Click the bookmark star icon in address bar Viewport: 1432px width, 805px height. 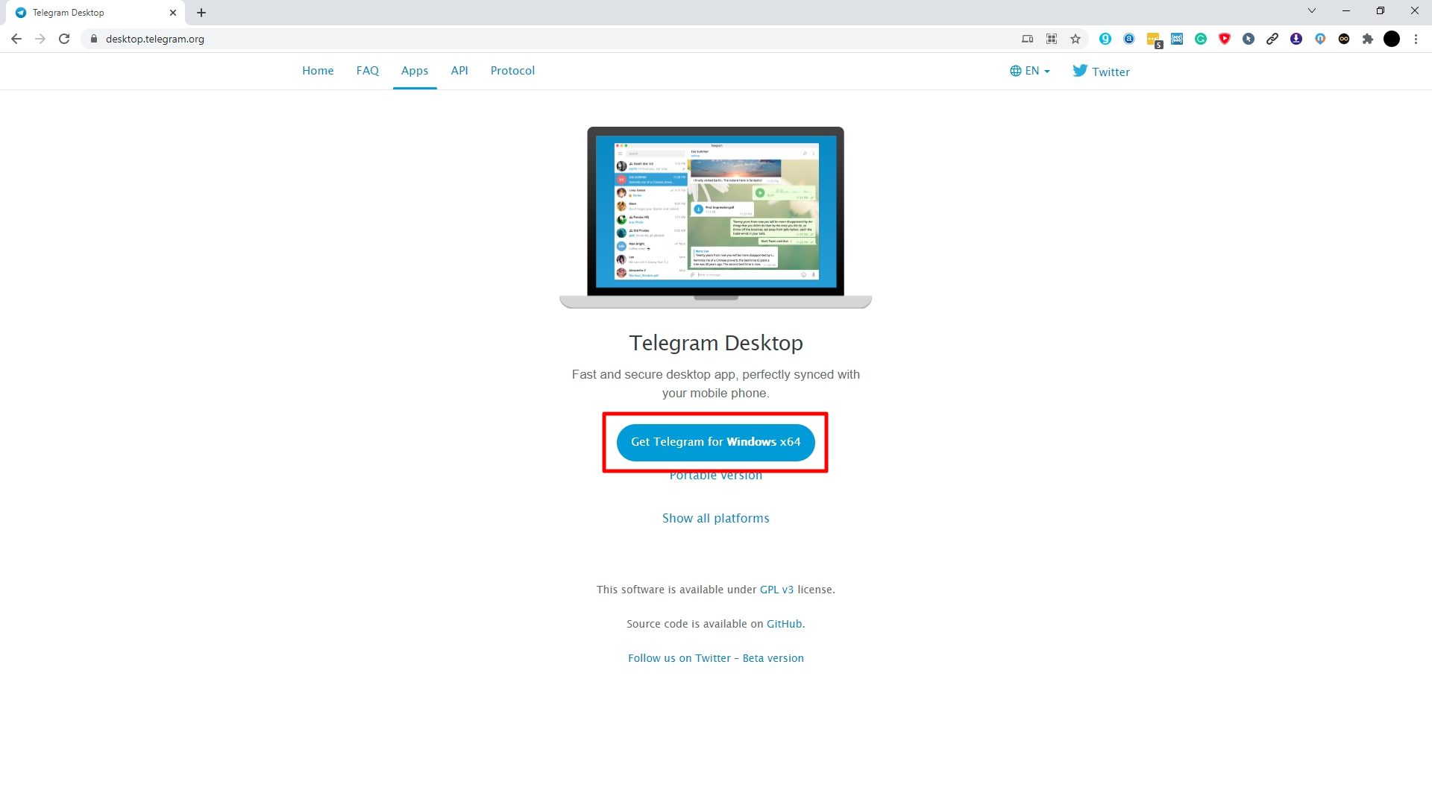click(1076, 40)
